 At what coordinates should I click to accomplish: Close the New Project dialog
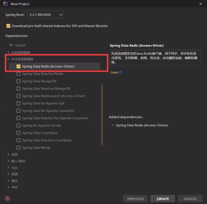(201, 4)
